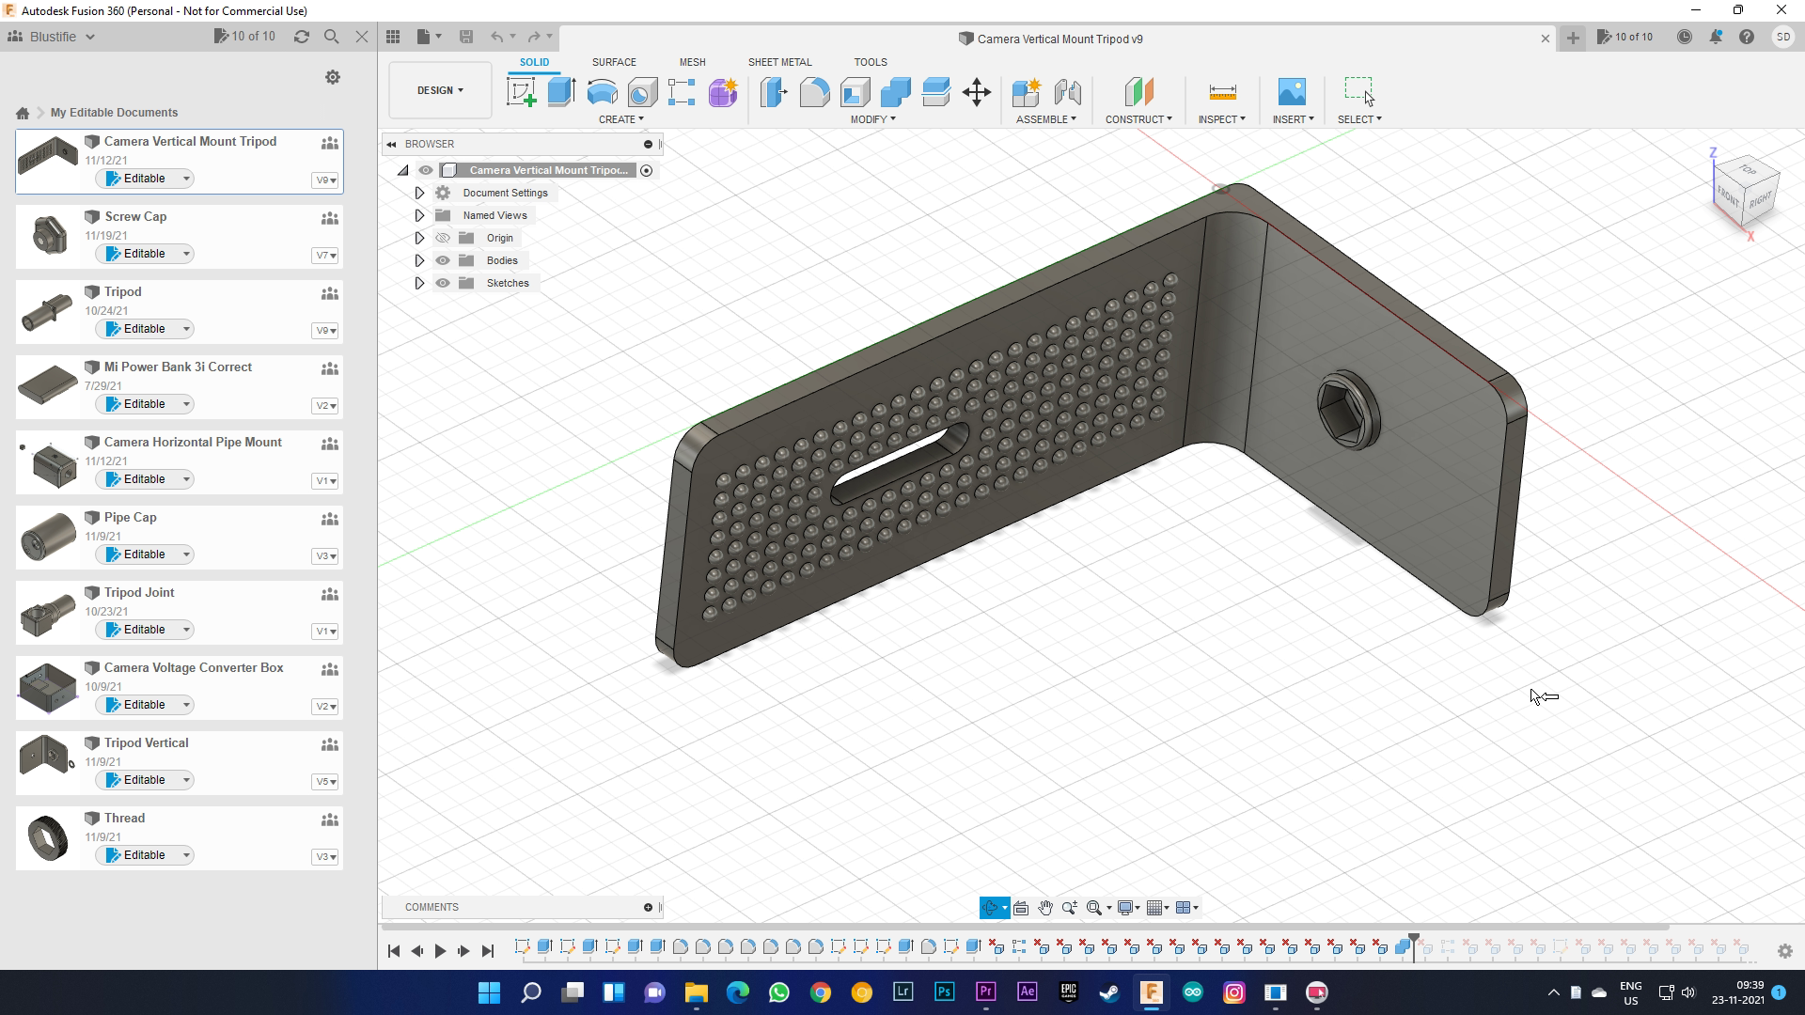Expand the Bodies folder in browser

pos(420,260)
